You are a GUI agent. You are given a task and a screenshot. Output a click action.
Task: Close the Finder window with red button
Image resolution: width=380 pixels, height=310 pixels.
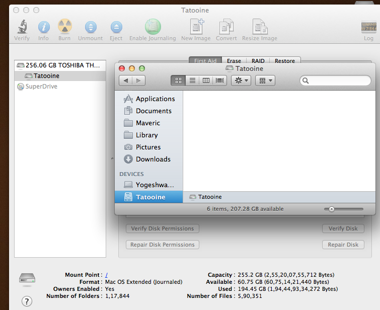pyautogui.click(x=122, y=68)
